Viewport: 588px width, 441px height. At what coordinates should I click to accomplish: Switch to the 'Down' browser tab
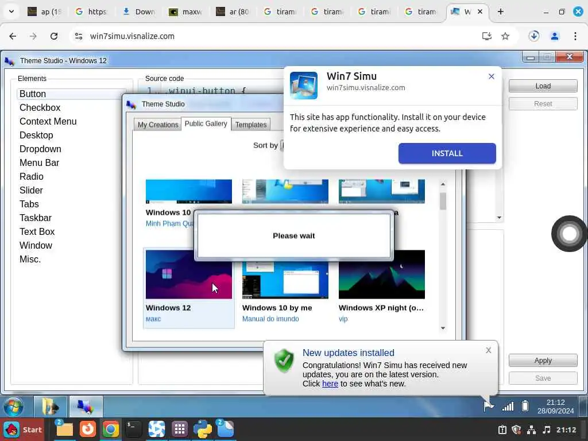139,11
